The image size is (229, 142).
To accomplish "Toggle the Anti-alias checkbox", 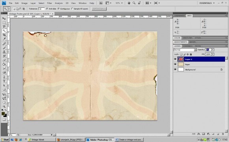I will (47, 9).
